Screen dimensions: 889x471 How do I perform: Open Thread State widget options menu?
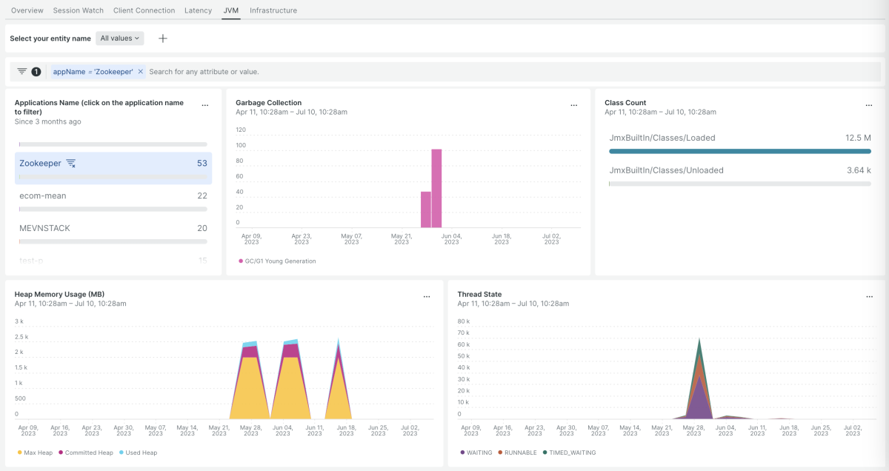click(x=869, y=297)
